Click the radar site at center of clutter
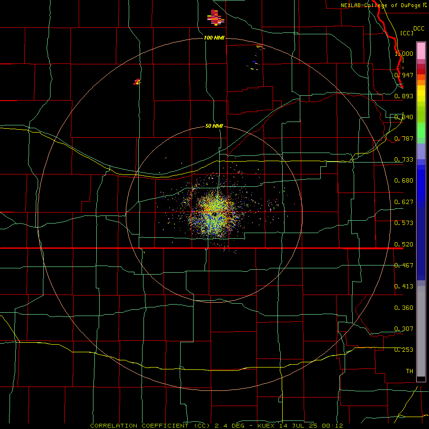This screenshot has height=429, width=429. pyautogui.click(x=215, y=214)
